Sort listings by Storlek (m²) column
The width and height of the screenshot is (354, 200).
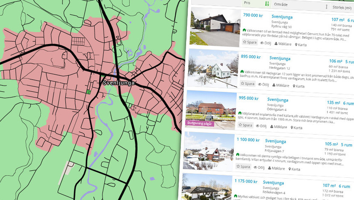click(x=342, y=8)
